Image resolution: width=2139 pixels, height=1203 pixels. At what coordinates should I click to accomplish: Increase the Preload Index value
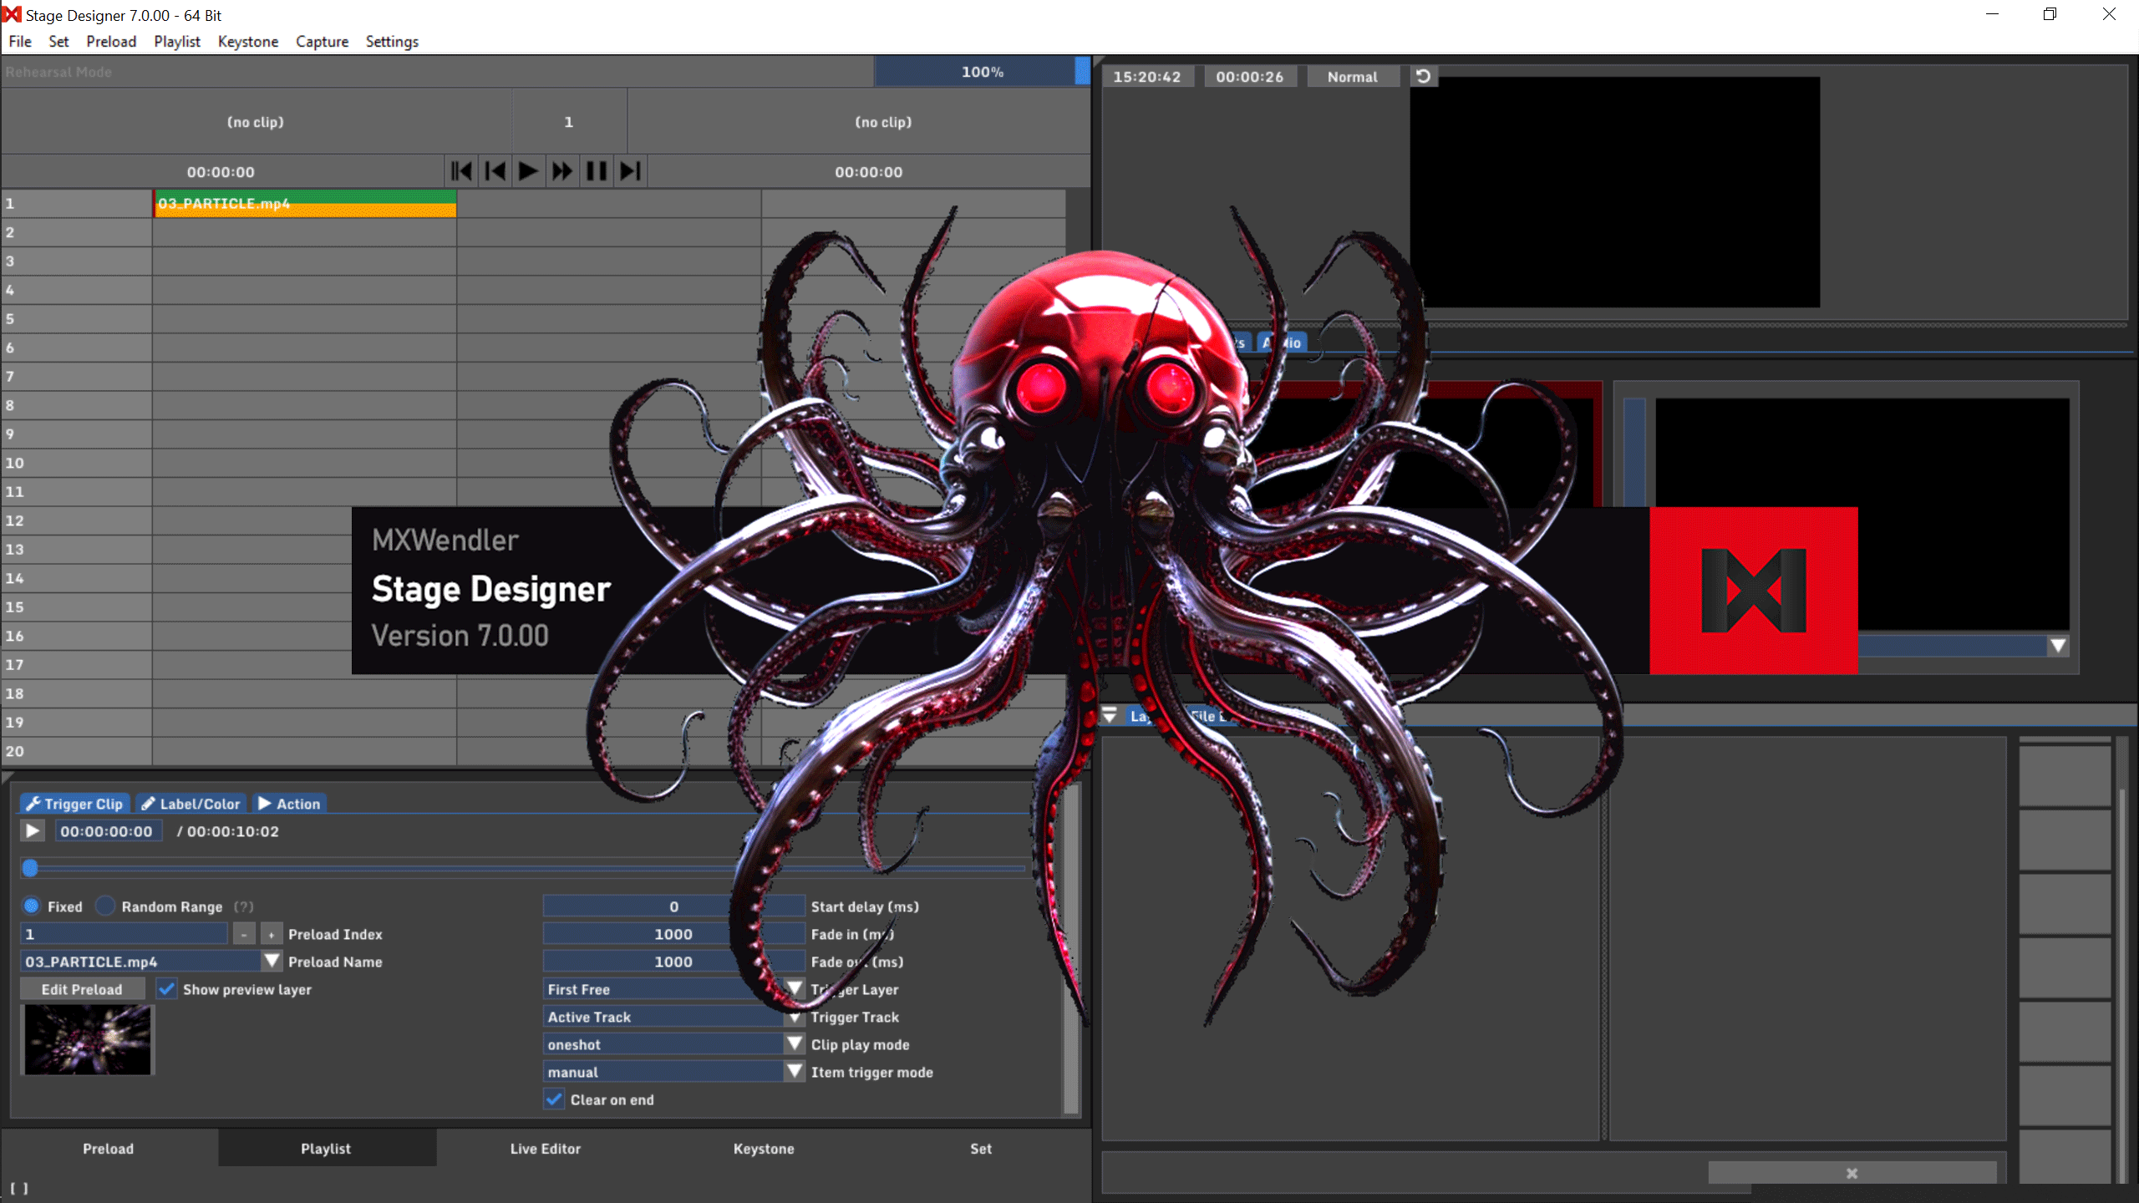tap(272, 934)
